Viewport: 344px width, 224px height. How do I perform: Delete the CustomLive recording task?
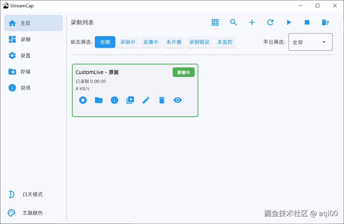[x=162, y=100]
